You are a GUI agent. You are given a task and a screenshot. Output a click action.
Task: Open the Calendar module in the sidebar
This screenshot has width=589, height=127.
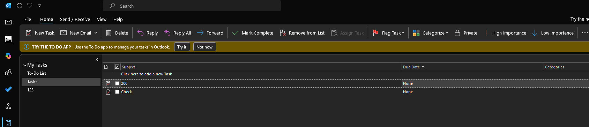(x=8, y=39)
